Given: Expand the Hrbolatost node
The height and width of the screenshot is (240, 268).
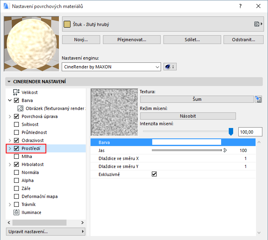Looking at the screenshot, I should point(10,164).
